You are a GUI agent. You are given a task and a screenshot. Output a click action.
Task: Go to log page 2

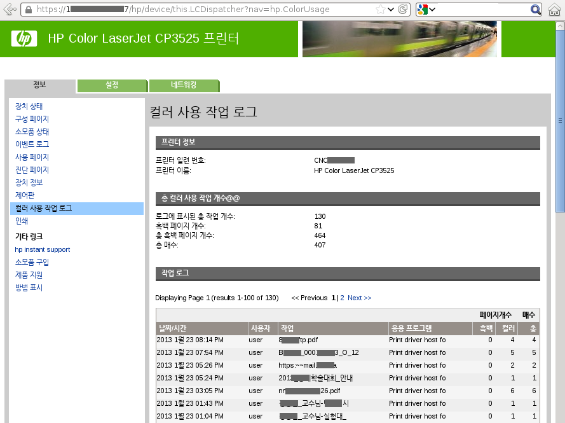point(342,298)
